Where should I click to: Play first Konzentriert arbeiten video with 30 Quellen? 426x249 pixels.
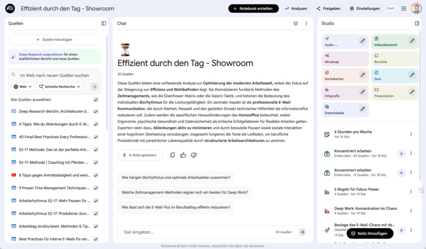pyautogui.click(x=402, y=154)
